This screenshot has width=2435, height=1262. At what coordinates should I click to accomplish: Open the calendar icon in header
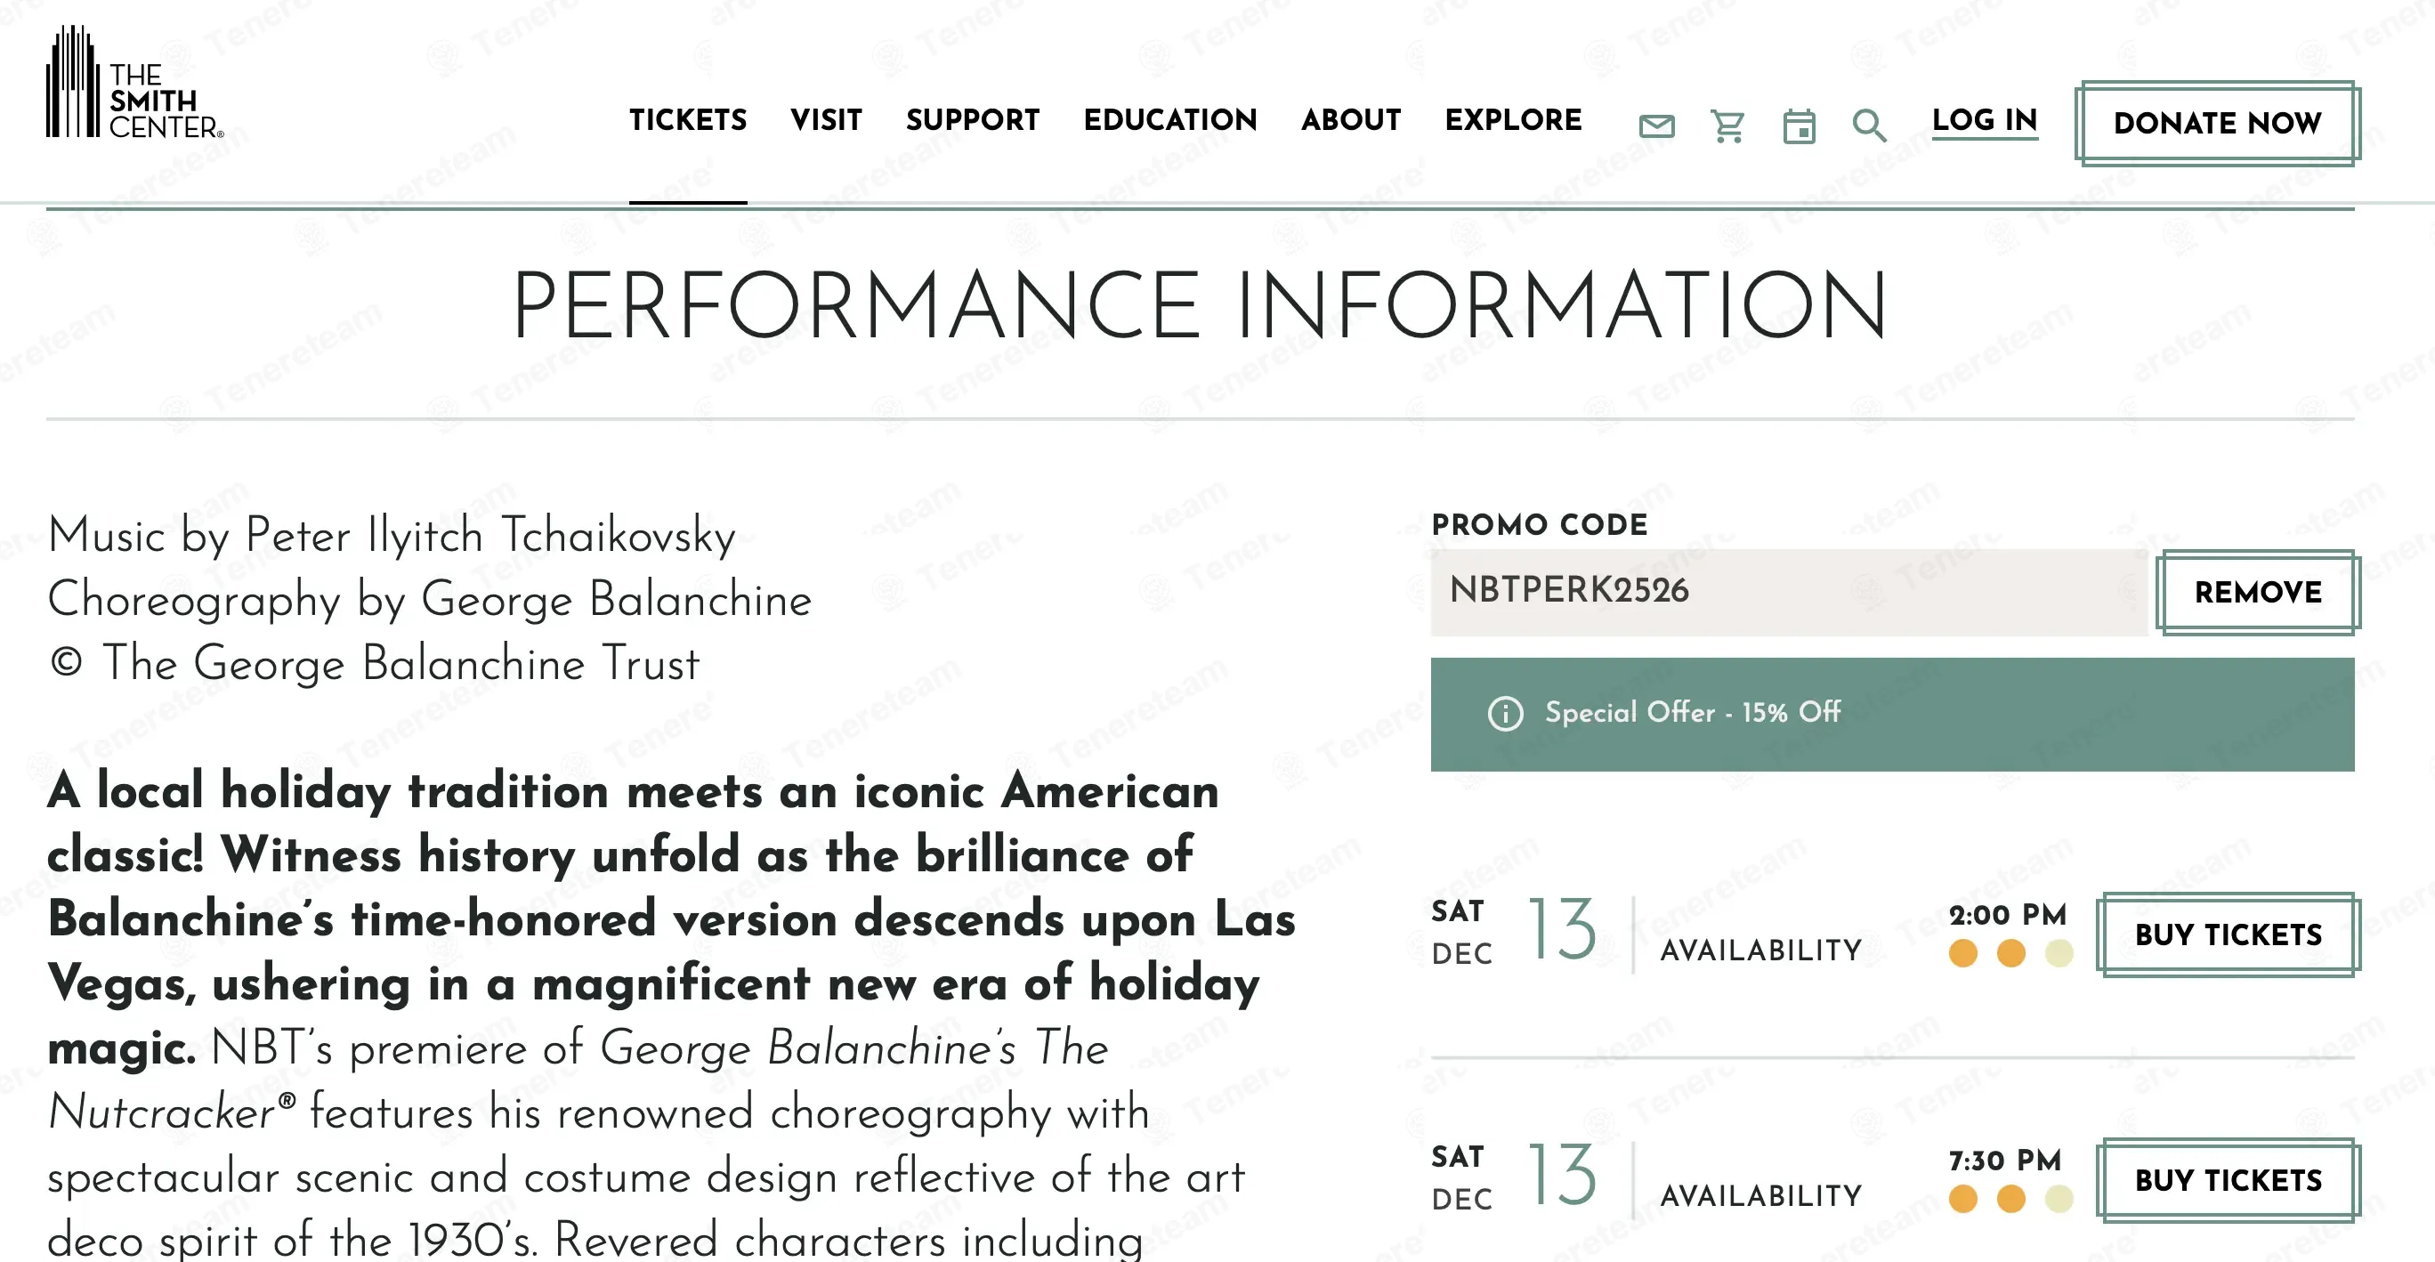coord(1799,125)
